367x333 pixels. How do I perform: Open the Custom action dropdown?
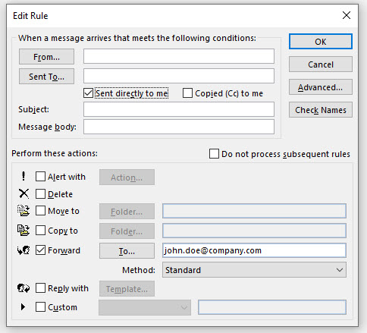click(145, 307)
